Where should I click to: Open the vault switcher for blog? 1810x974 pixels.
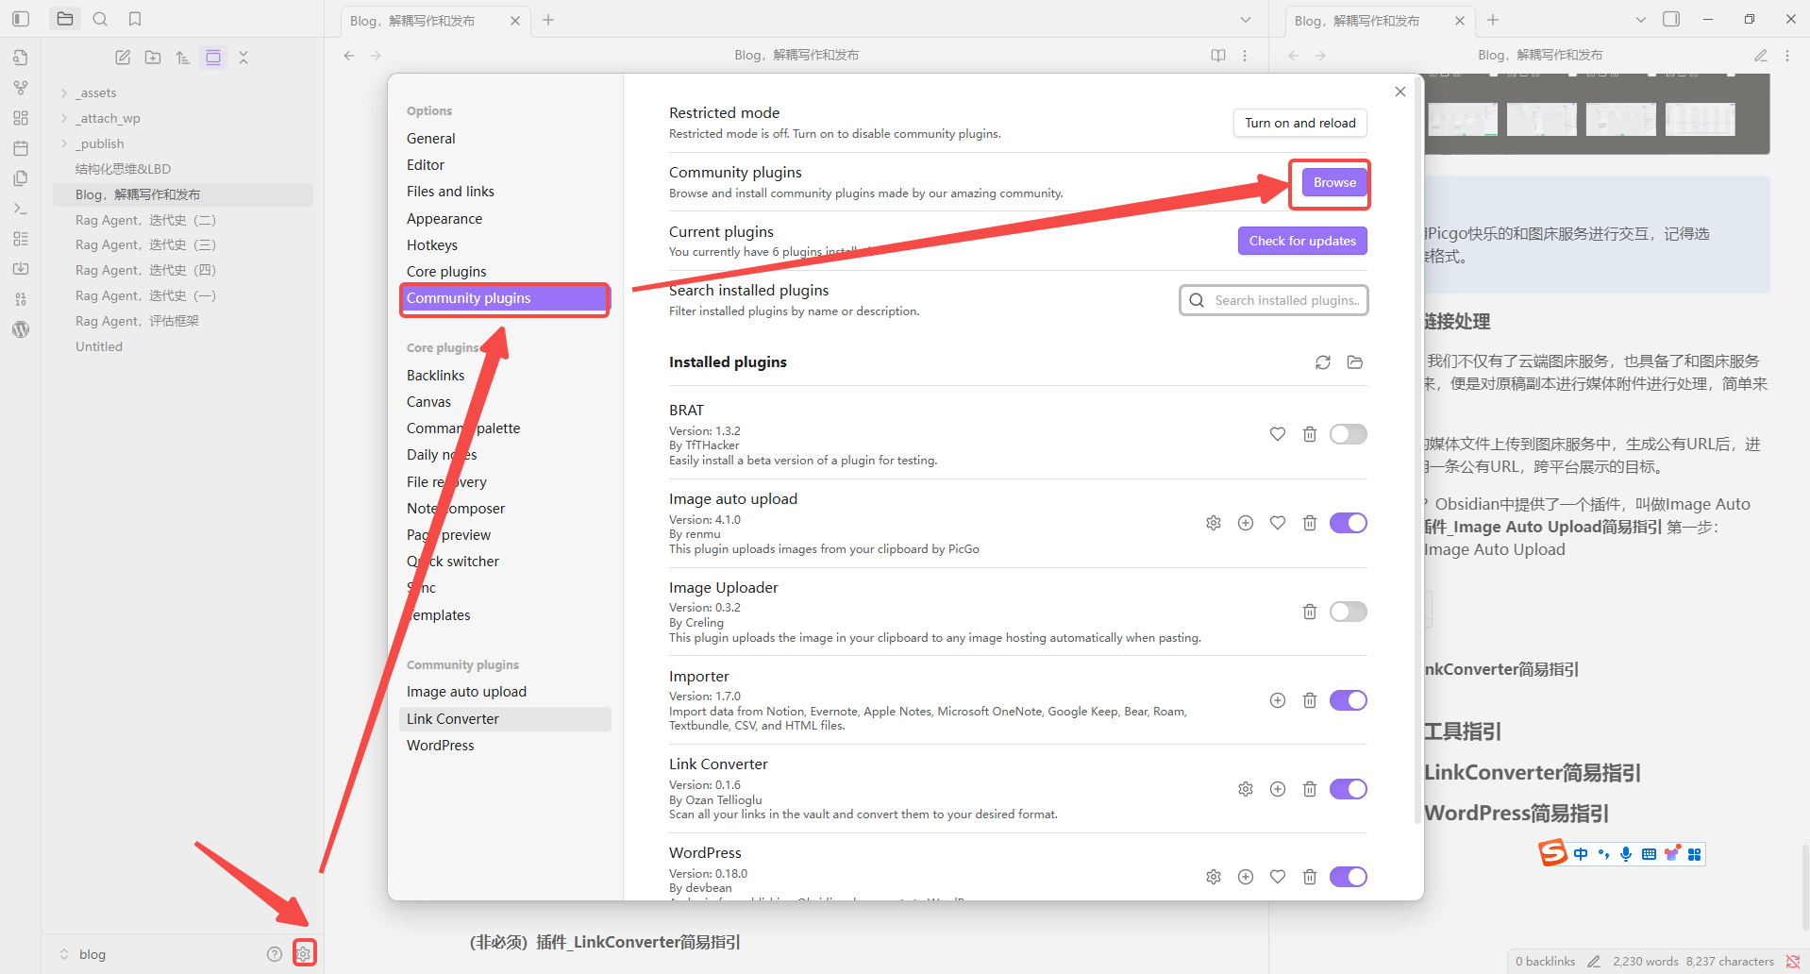click(83, 954)
